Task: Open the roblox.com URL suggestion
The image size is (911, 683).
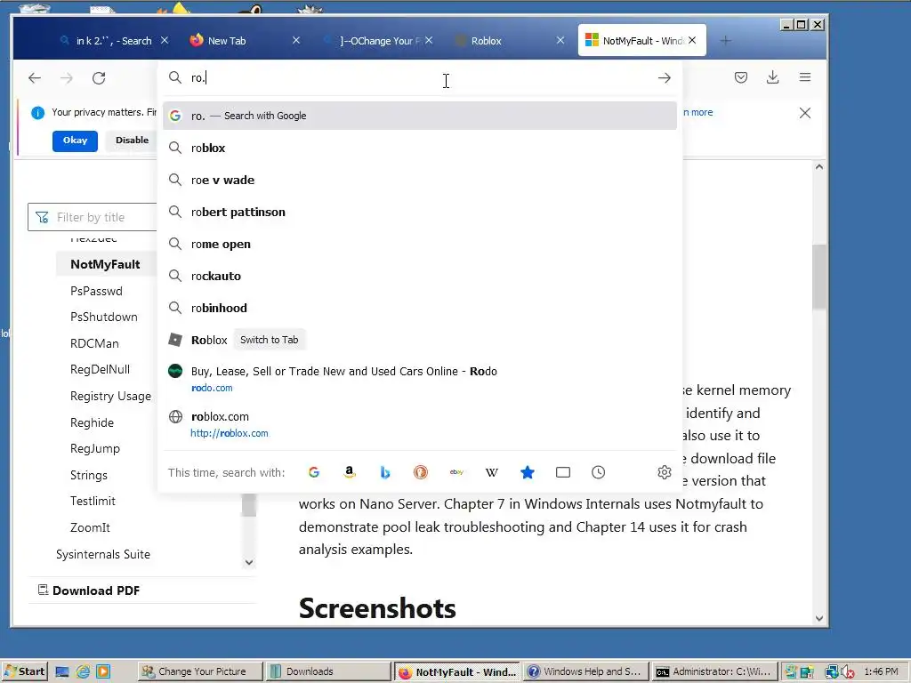Action: click(x=420, y=424)
